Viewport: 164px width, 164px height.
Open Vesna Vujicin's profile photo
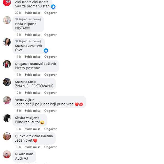7,100
